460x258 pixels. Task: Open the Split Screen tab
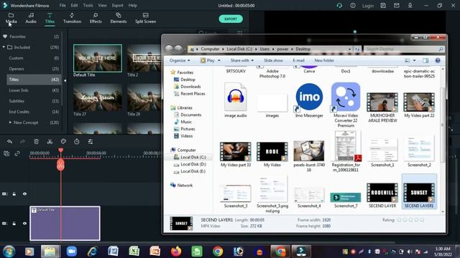pos(145,18)
